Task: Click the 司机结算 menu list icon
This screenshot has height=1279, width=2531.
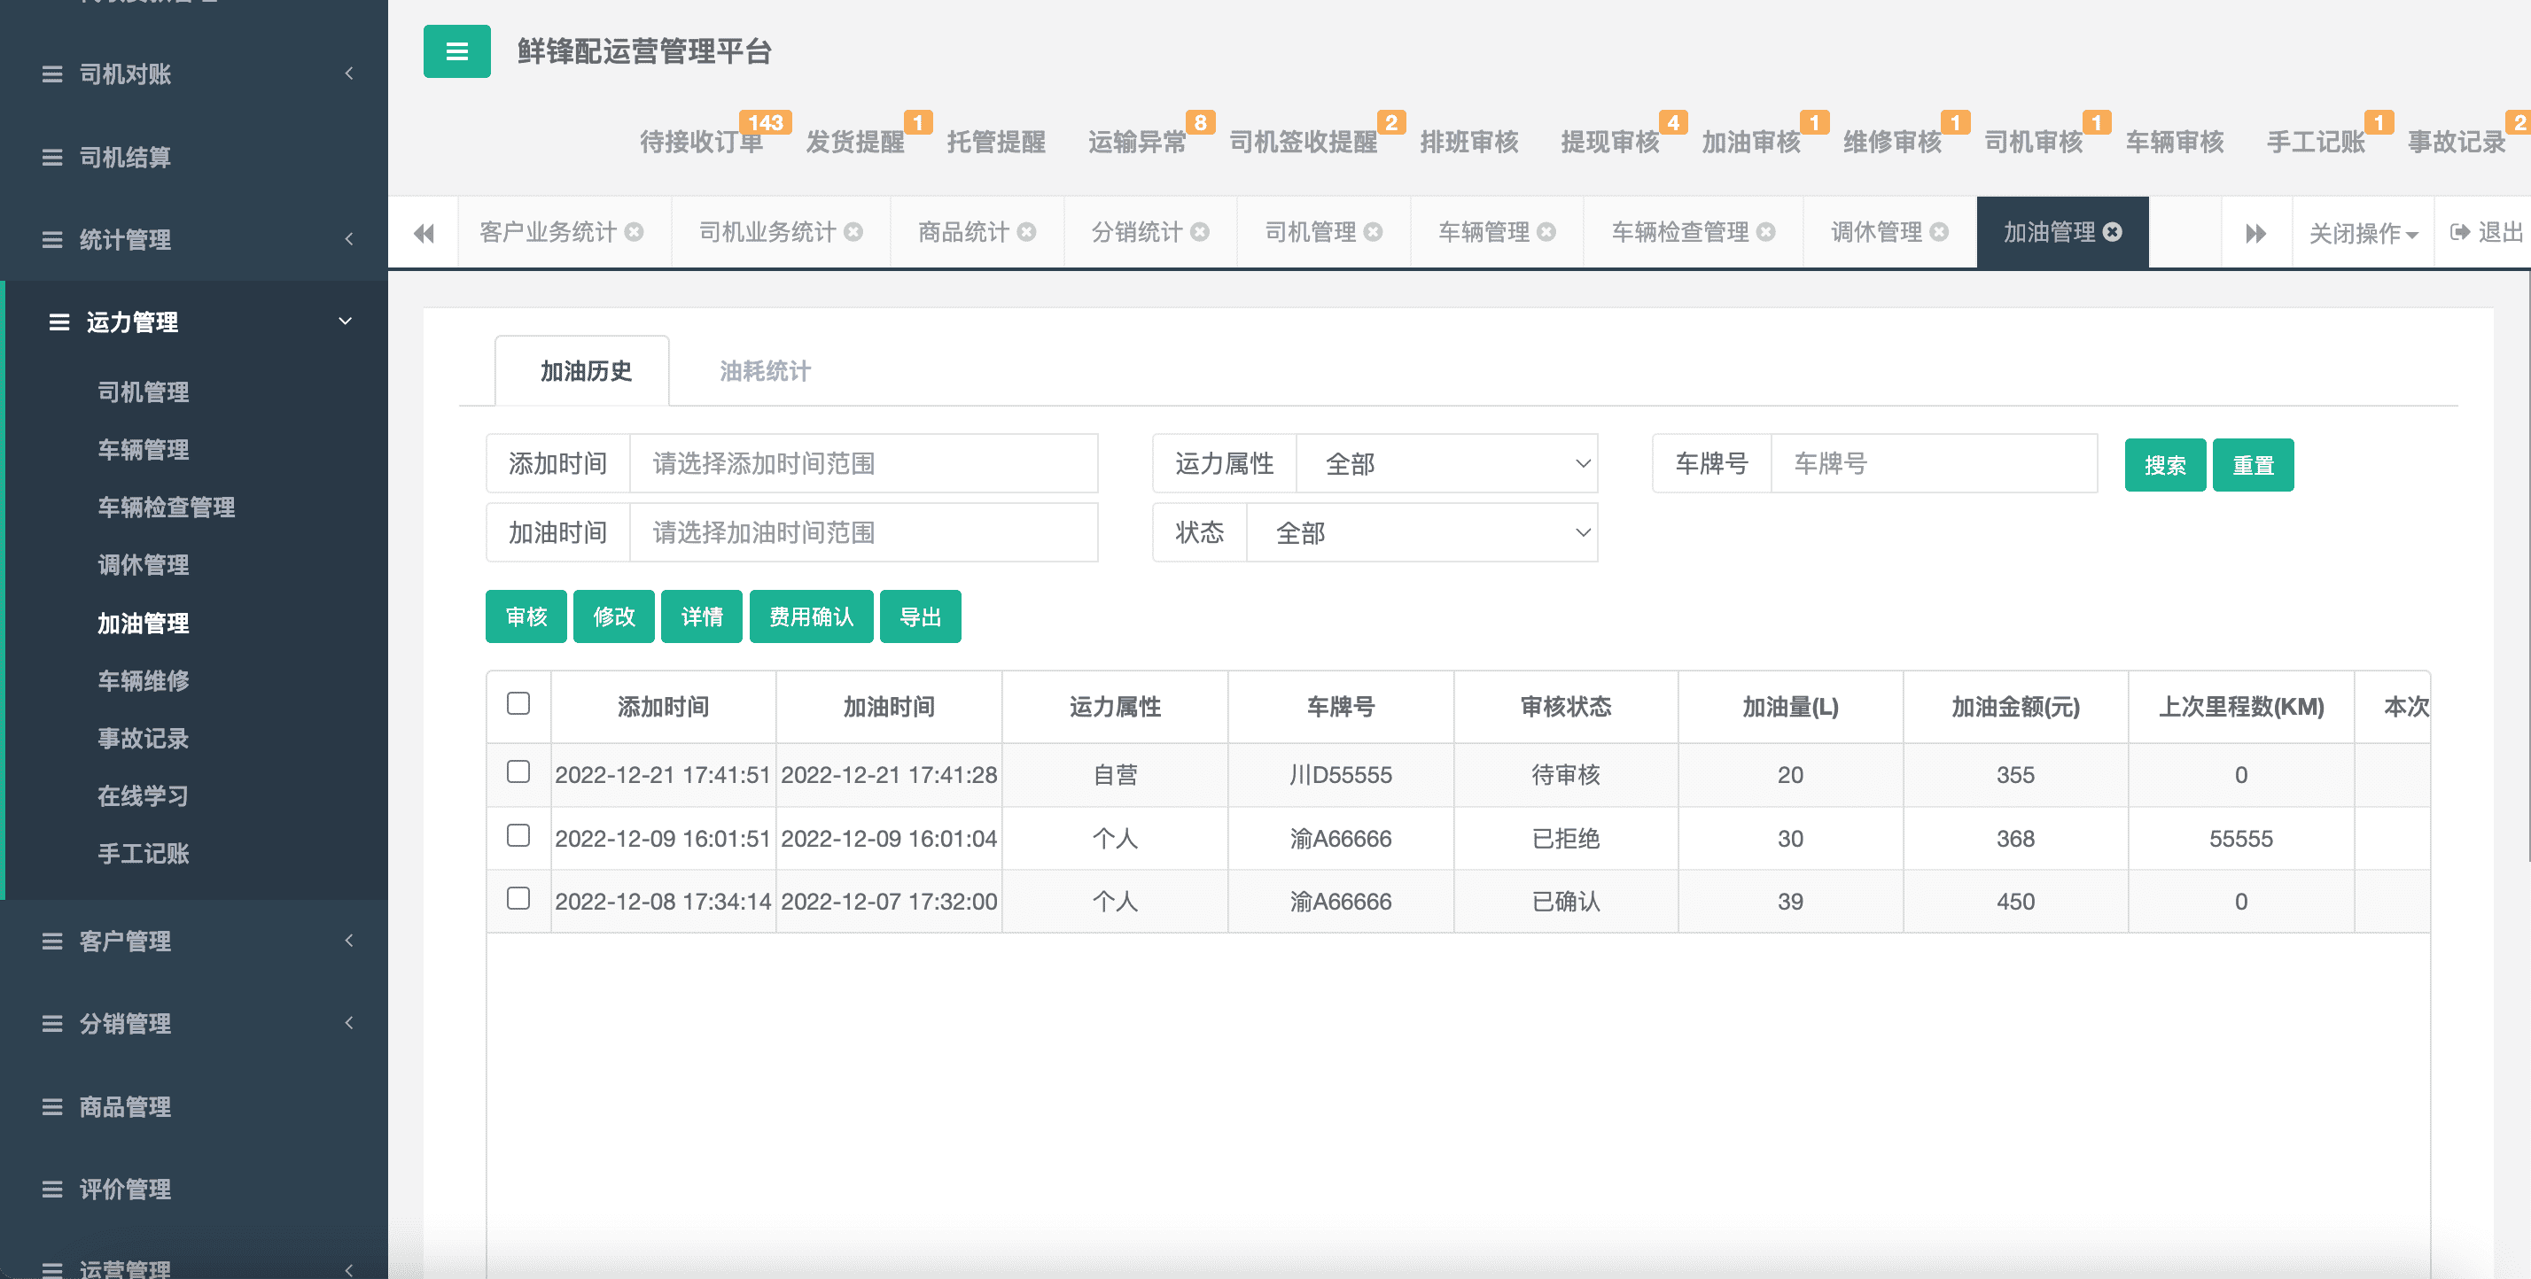Action: (52, 157)
